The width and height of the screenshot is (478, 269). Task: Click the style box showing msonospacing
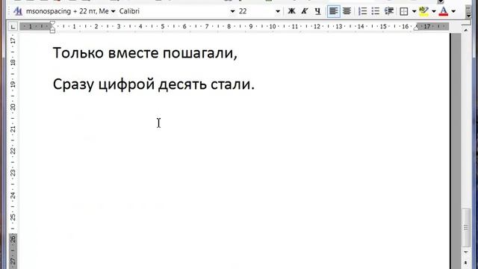[x=67, y=11]
